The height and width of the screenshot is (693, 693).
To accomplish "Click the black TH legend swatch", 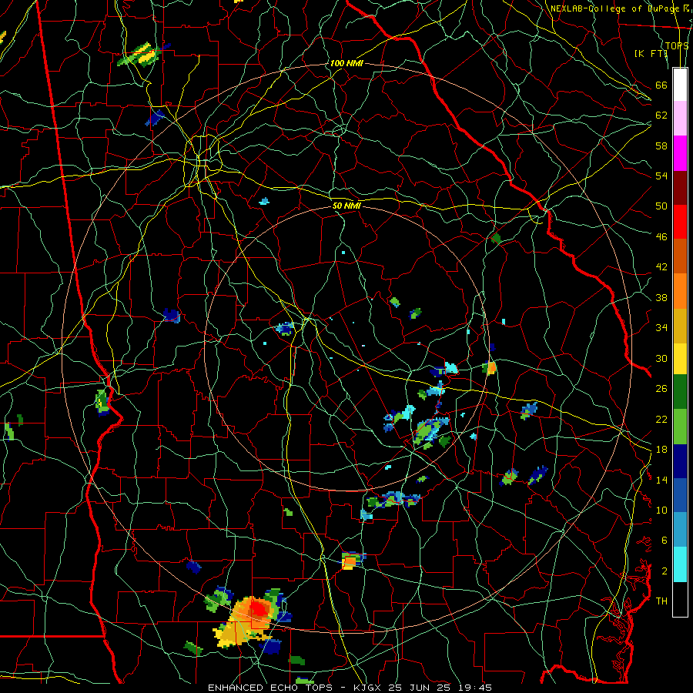I will (x=680, y=599).
